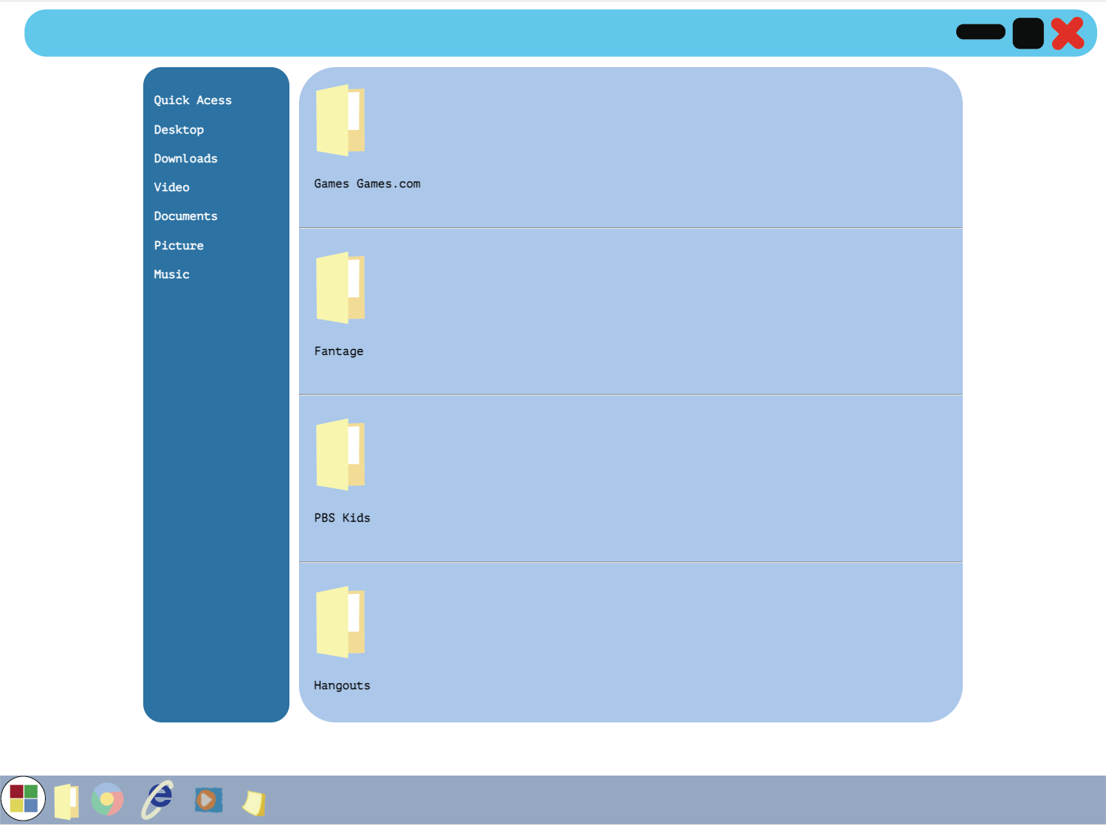Viewport: 1106px width, 825px height.
Task: Launch file explorer folder icon in taskbar
Action: coord(66,801)
